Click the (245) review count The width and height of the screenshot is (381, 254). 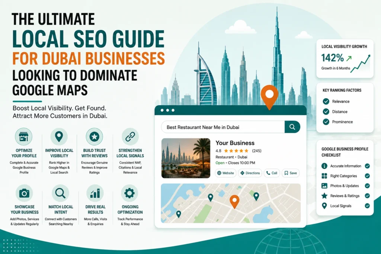[x=257, y=151]
